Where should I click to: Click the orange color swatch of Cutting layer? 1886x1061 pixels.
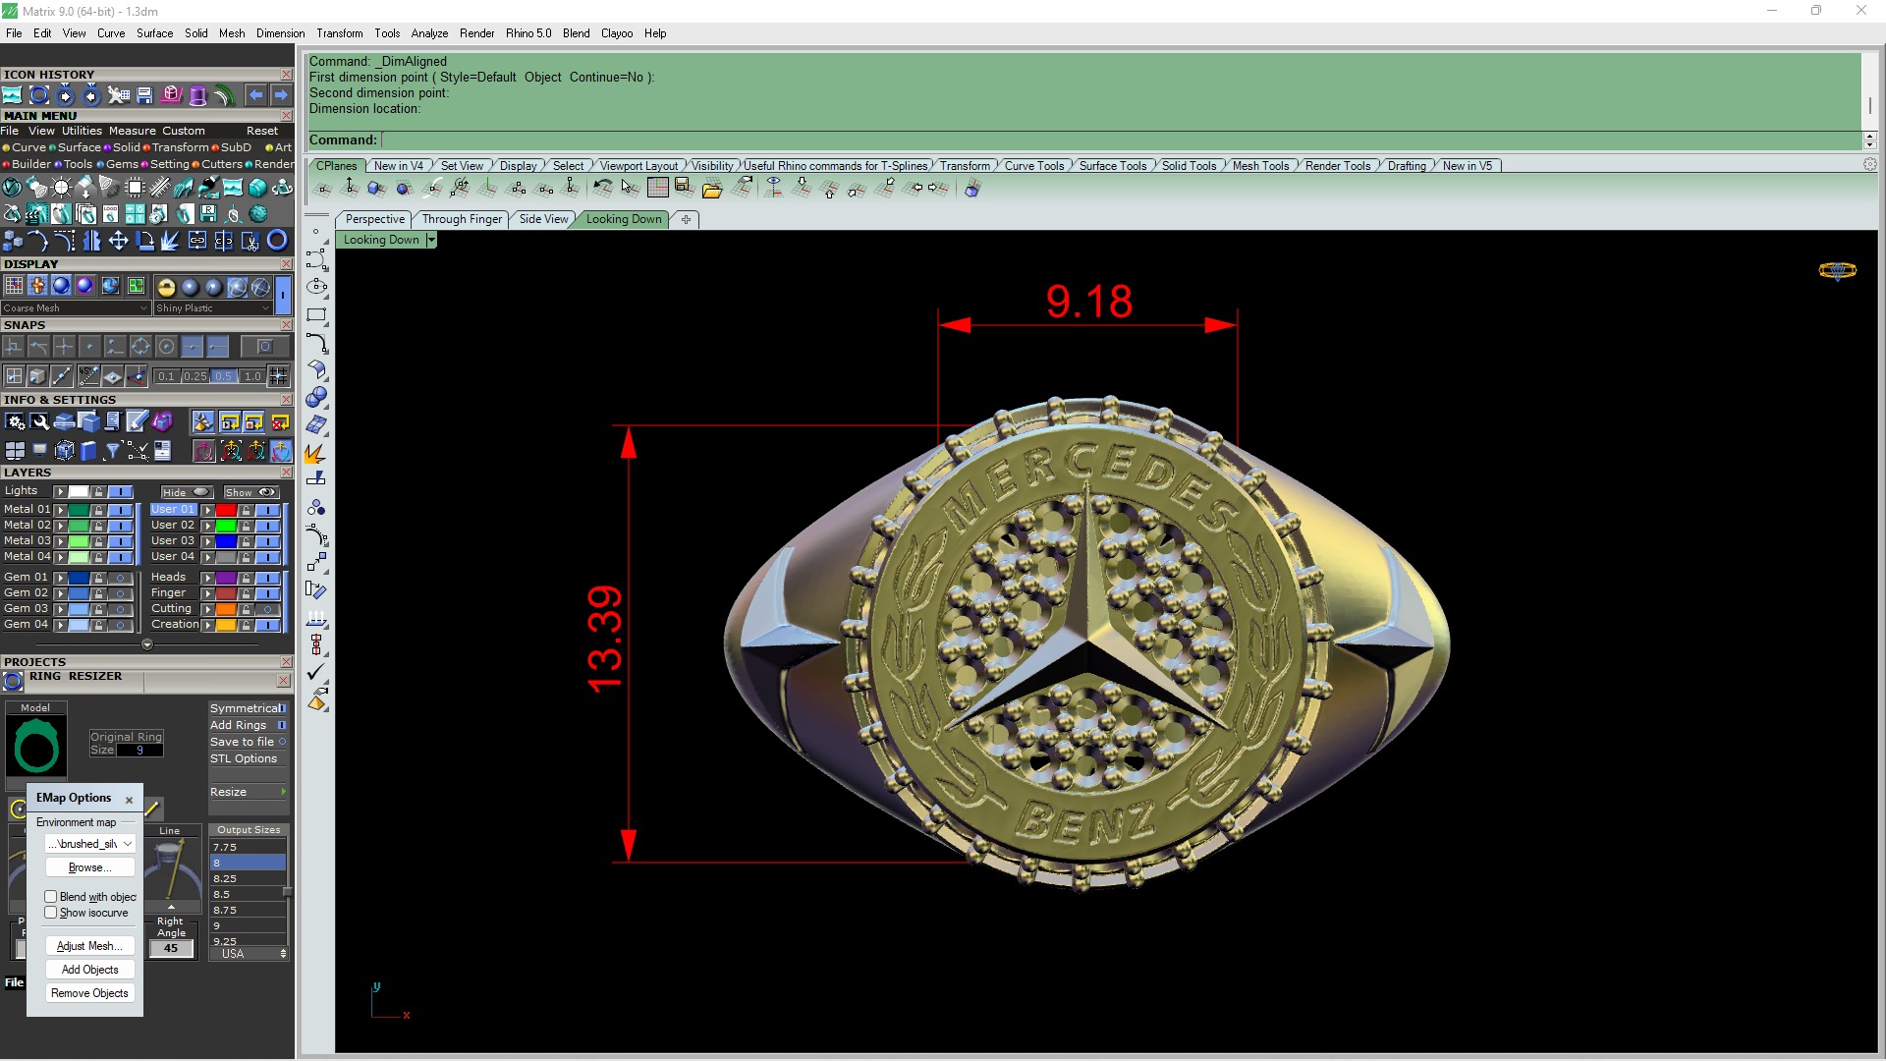pos(226,609)
